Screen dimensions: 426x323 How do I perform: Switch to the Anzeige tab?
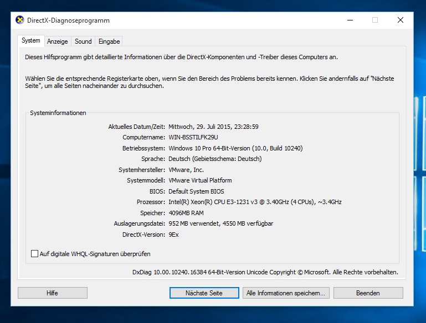click(x=57, y=41)
